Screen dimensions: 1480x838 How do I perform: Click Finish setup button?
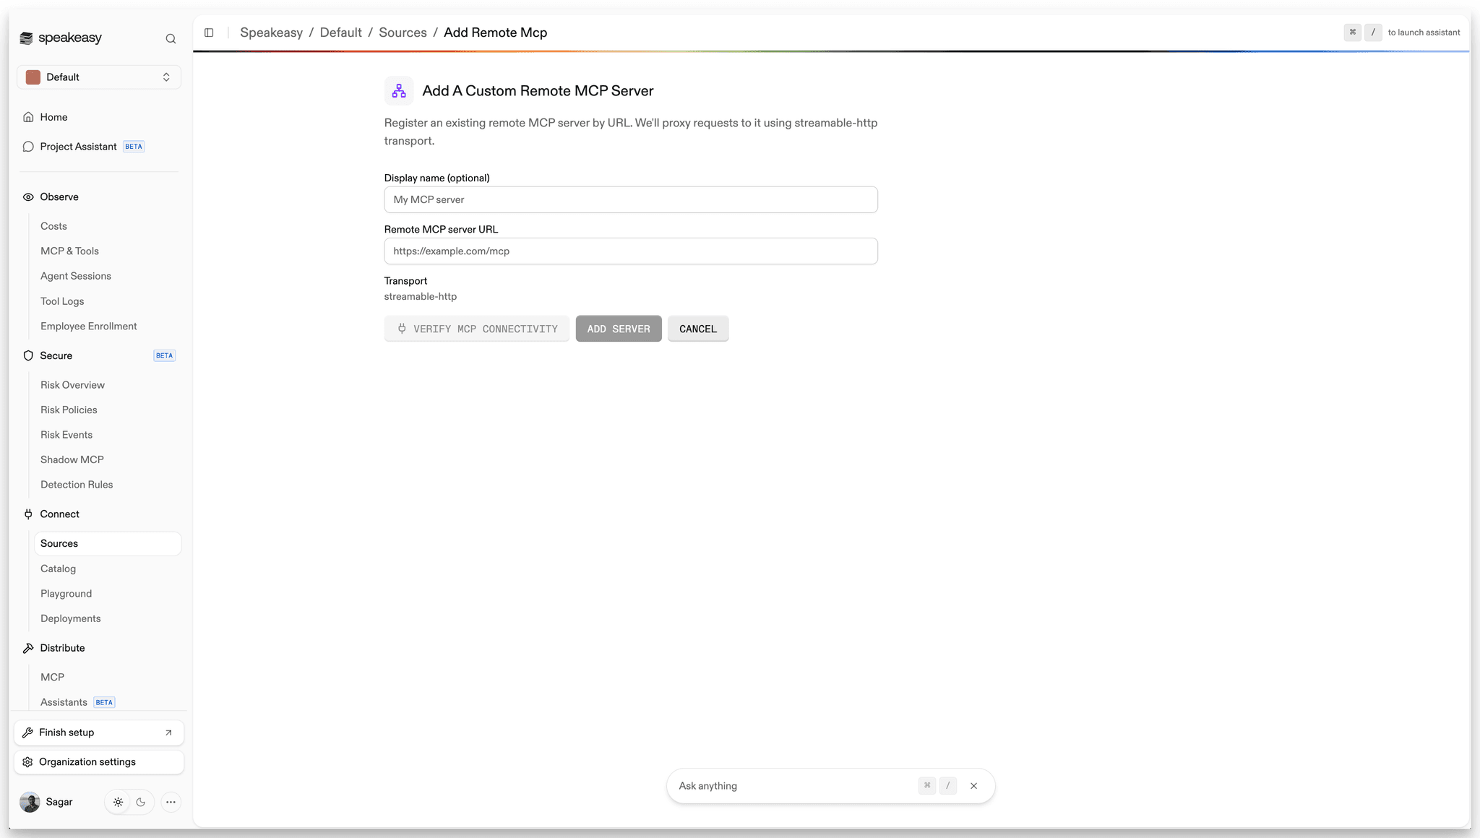click(99, 733)
